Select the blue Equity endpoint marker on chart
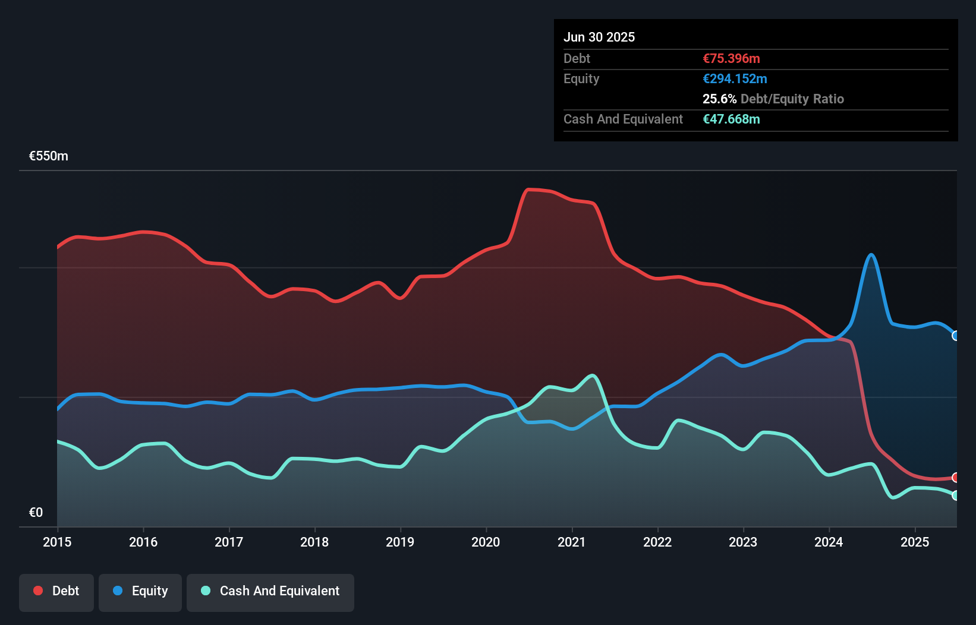This screenshot has height=625, width=976. [x=955, y=336]
